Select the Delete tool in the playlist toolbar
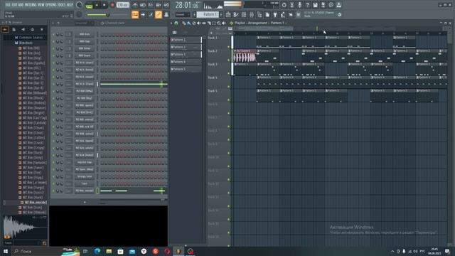Image resolution: width=455 pixels, height=256 pixels. [x=194, y=23]
